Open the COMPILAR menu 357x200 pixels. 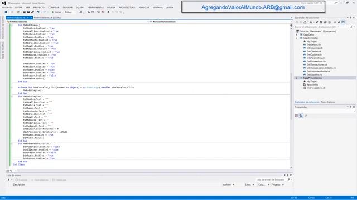(54, 7)
